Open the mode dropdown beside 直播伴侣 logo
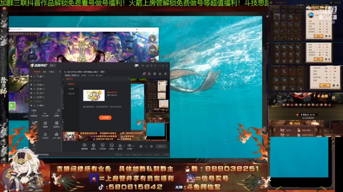Screen dimensions: 343x192 [52, 65]
